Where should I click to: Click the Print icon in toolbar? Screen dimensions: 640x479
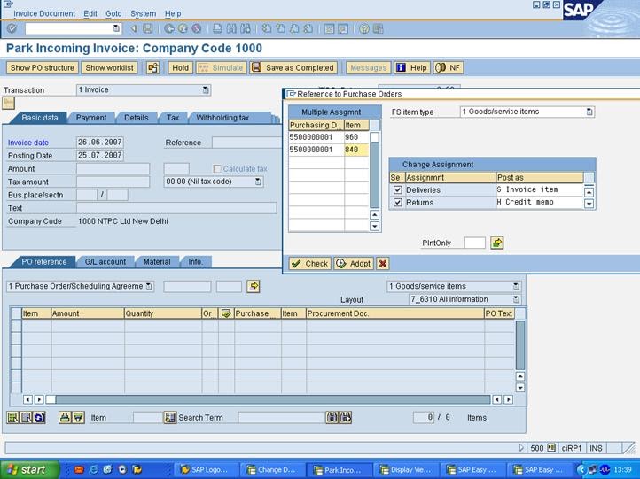[x=217, y=28]
